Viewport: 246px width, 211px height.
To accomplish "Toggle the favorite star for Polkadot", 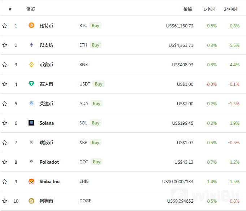I will pos(5,162).
